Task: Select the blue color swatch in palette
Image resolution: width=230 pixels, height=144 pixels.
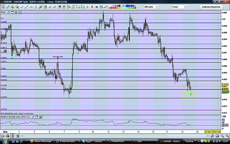Action: 127,6
